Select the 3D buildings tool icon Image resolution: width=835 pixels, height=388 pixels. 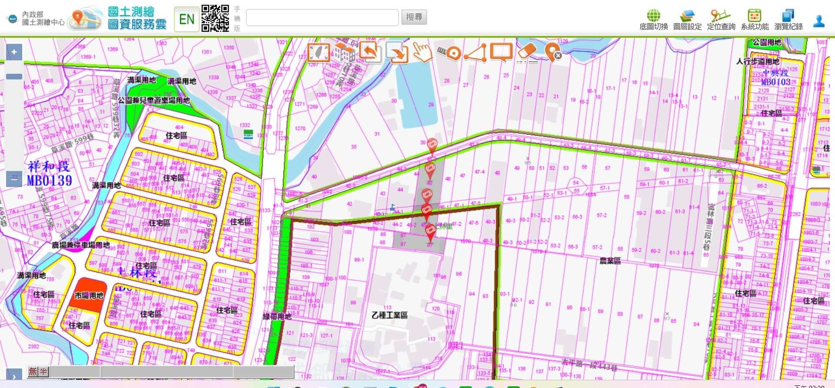click(x=344, y=53)
